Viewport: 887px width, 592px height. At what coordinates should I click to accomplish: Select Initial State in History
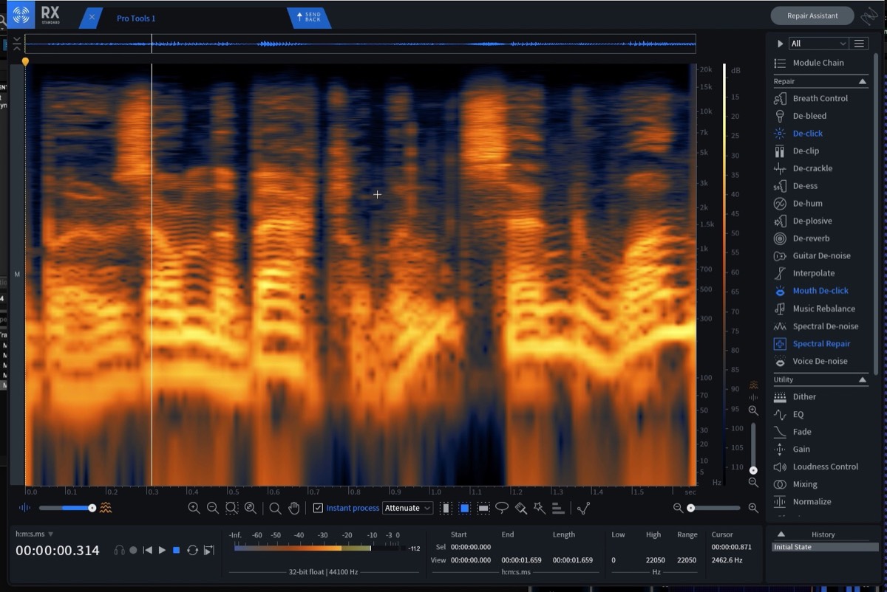pos(825,547)
